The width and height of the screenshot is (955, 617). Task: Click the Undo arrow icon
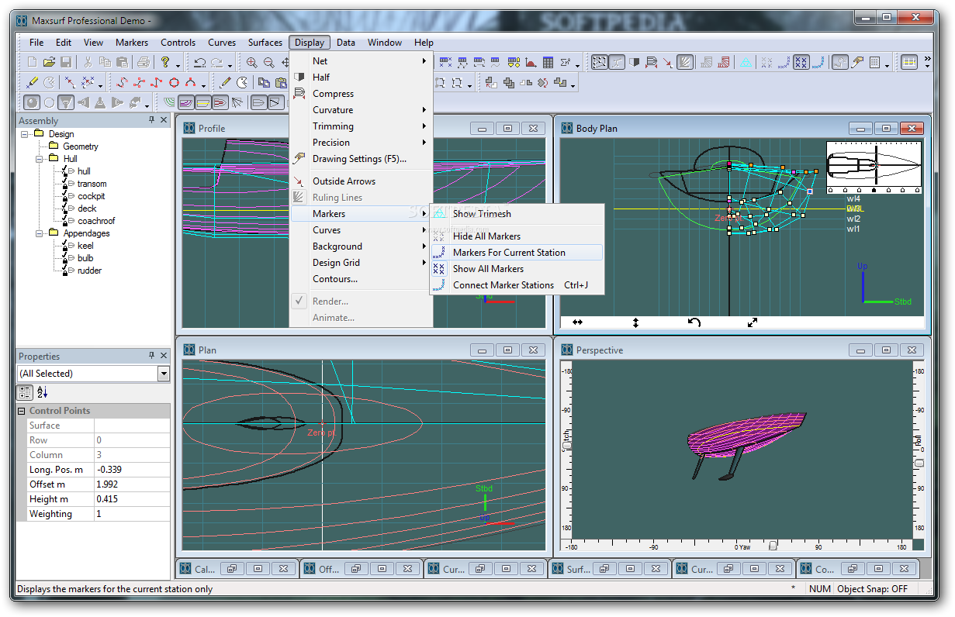coord(200,63)
